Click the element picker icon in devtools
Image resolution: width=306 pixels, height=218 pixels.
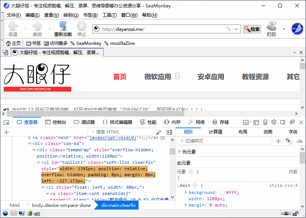click(x=6, y=122)
